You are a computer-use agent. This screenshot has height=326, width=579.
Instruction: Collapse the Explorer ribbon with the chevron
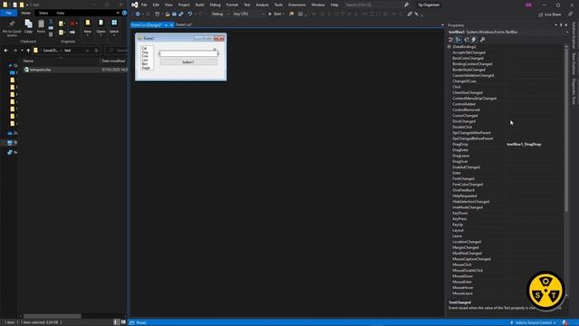[x=118, y=13]
